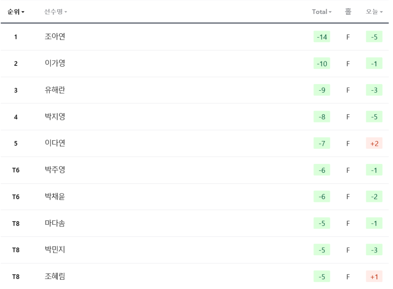Image resolution: width=393 pixels, height=289 pixels.
Task: Open player 이가영's profile
Action: 55,63
